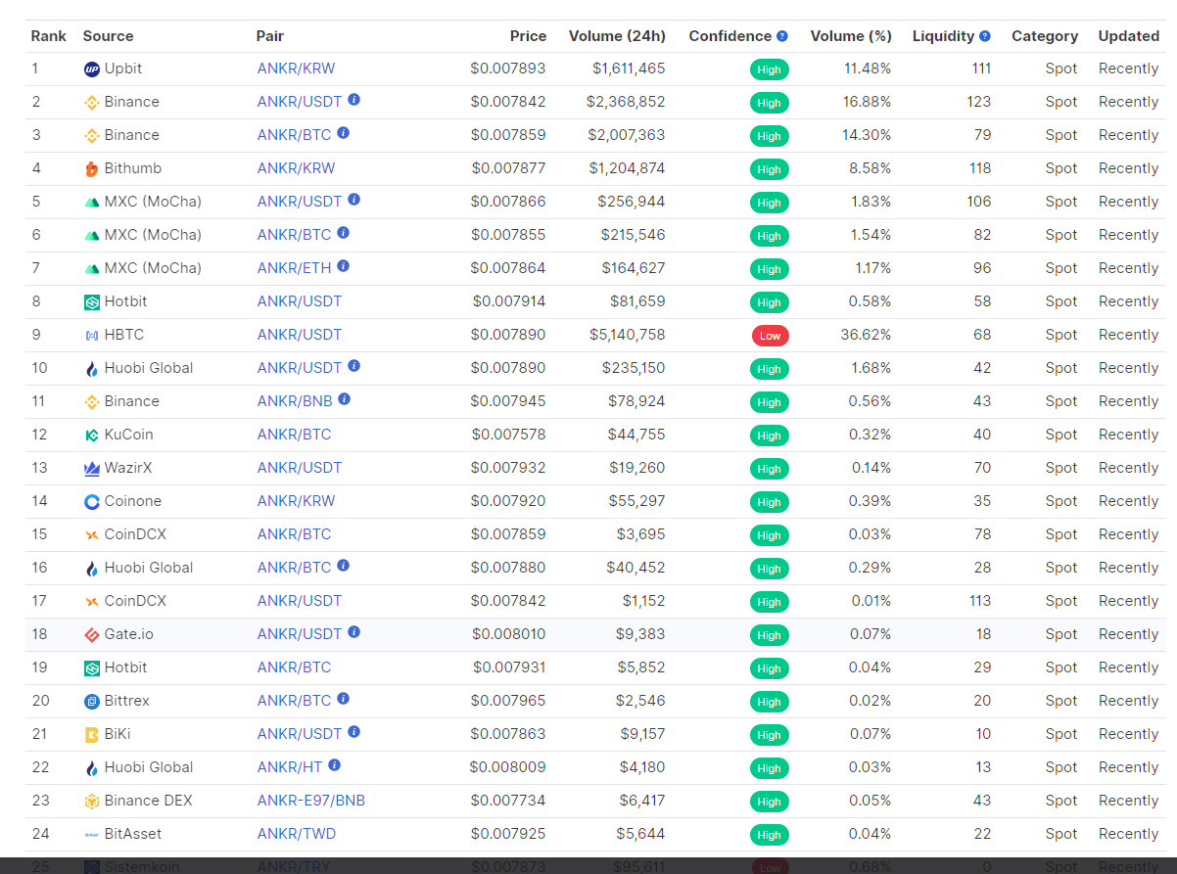1177x874 pixels.
Task: Open the HBTC ANKR/USDT pair link
Action: tap(300, 335)
